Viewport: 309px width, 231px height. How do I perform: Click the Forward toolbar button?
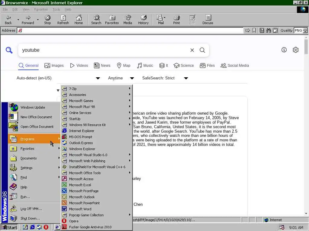click(x=28, y=20)
